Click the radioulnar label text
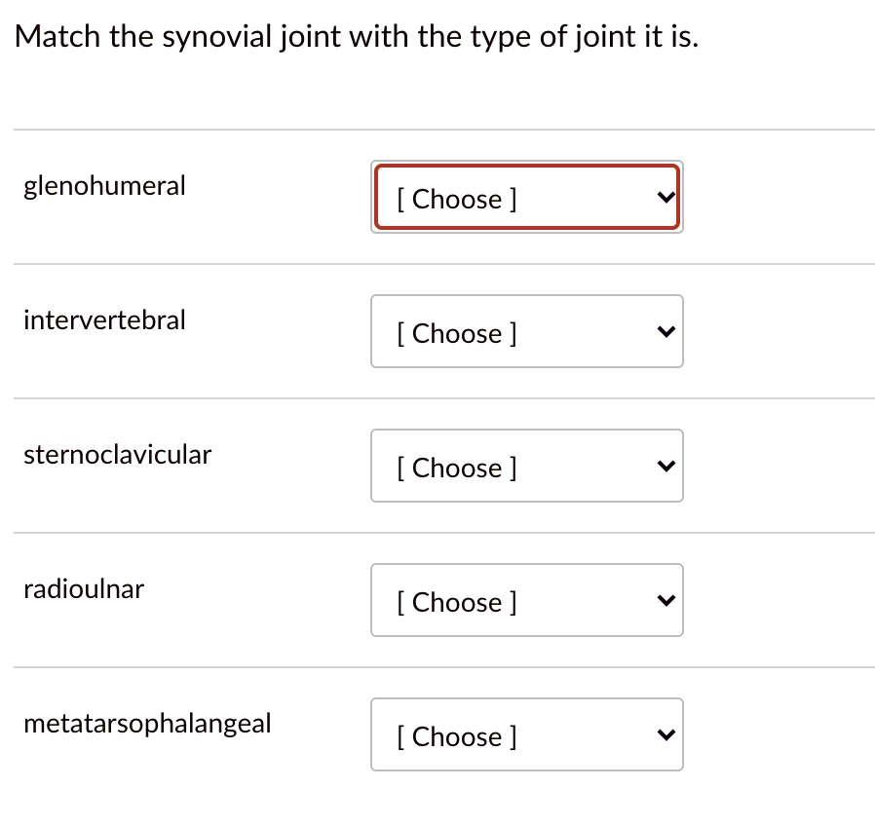Screen dimensions: 875x826 pyautogui.click(x=84, y=588)
